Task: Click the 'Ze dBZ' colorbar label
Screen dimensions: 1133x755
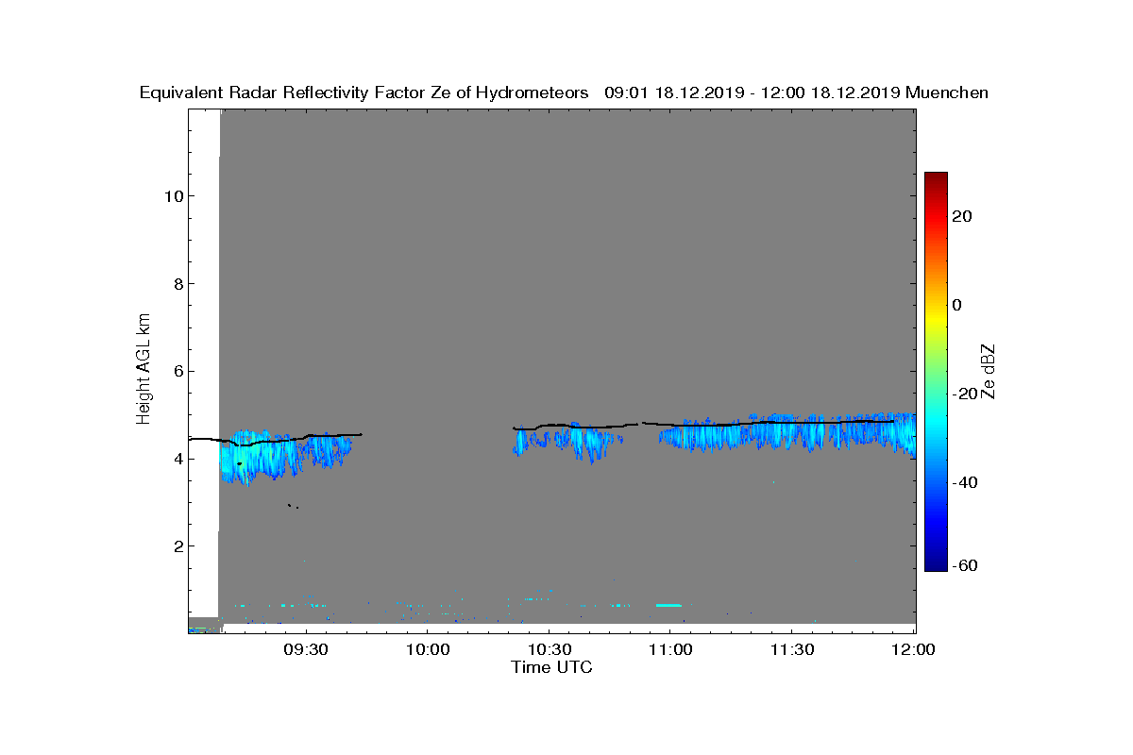Action: [989, 371]
